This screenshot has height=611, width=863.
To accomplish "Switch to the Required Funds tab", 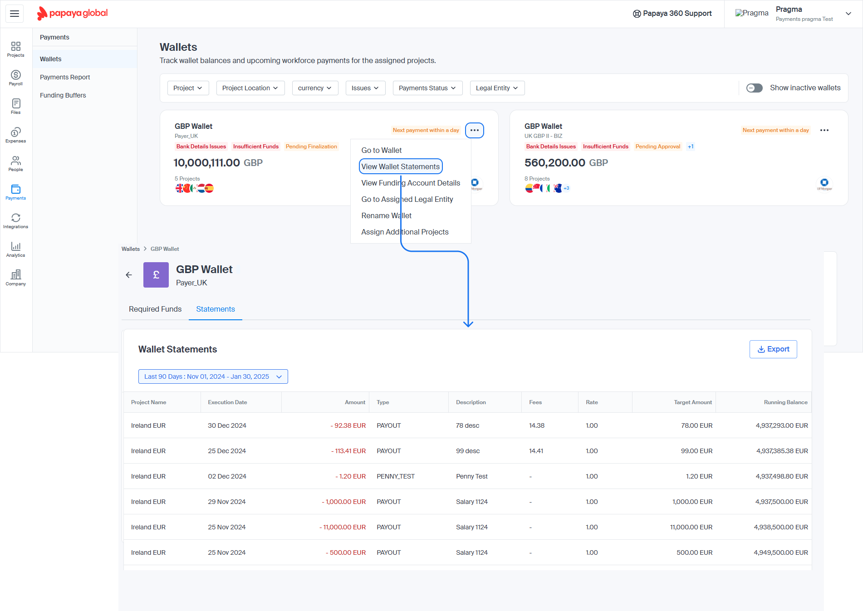I will coord(155,309).
